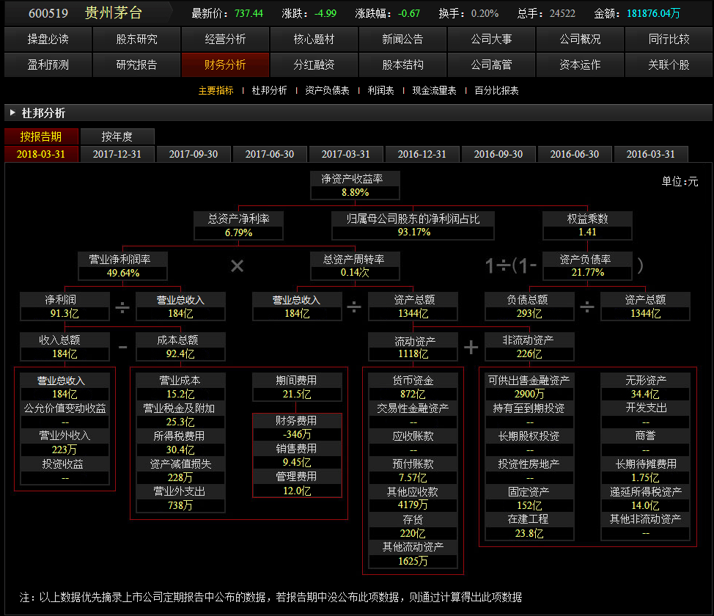Click 所得税费用 30.4亿 value
Viewport: 714px width, 616px height.
(x=180, y=450)
